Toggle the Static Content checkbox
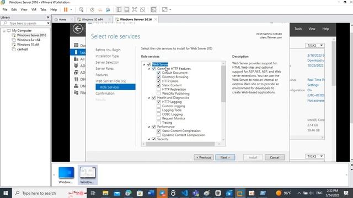This screenshot has width=353, height=198. click(158, 85)
